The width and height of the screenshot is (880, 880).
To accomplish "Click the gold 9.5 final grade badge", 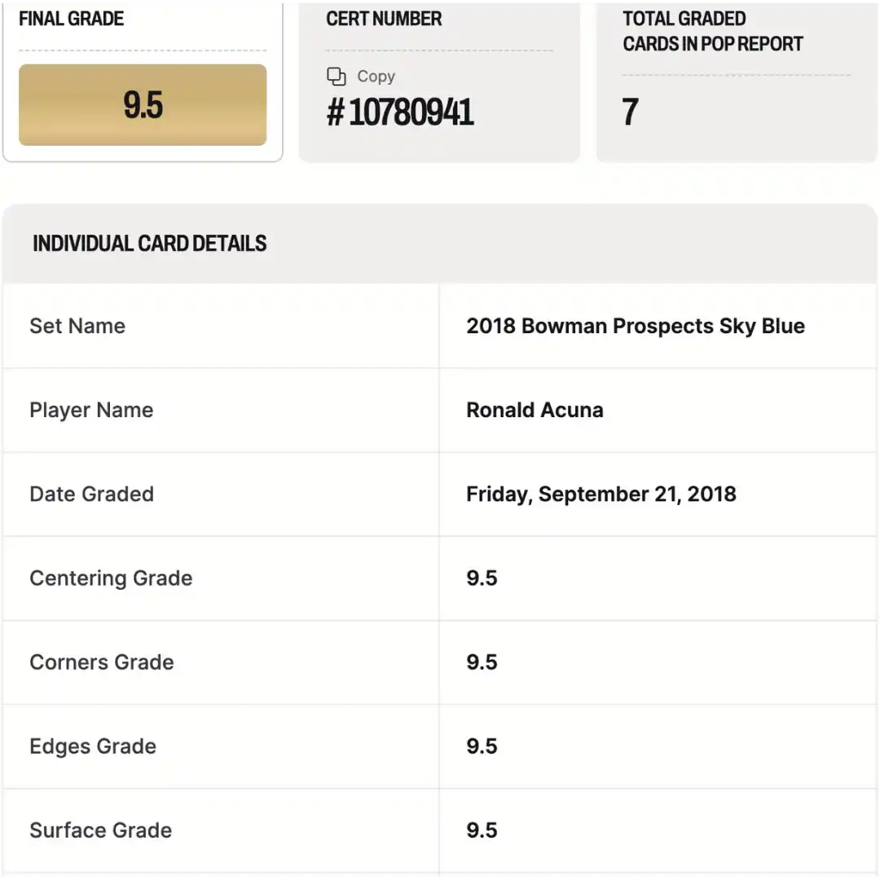I will [x=143, y=105].
